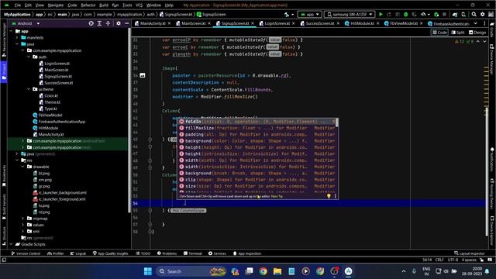Open the Navigate menu
The width and height of the screenshot is (496, 279).
(56, 5)
